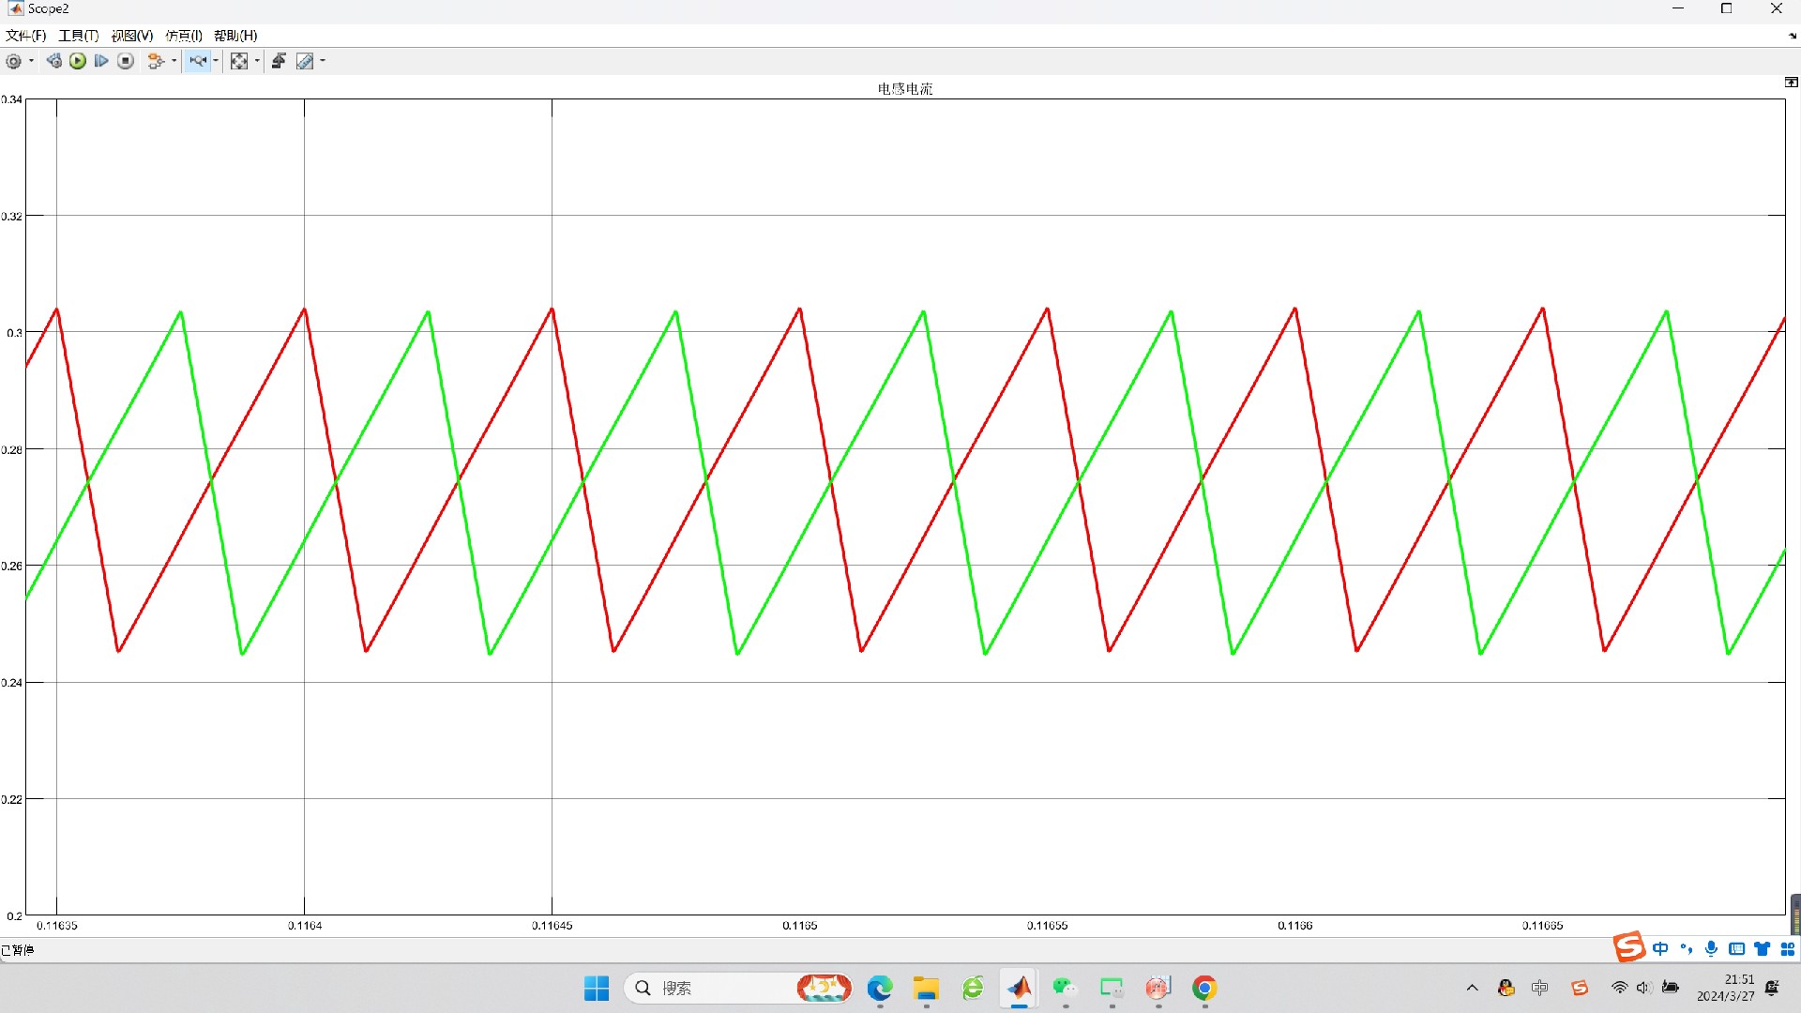Image resolution: width=1801 pixels, height=1013 pixels.
Task: Run the simulation with green play button
Action: (x=78, y=61)
